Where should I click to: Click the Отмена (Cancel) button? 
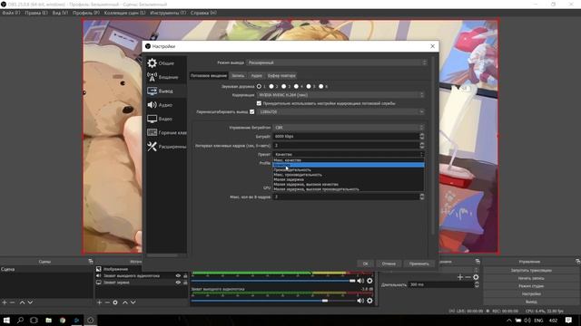point(389,264)
